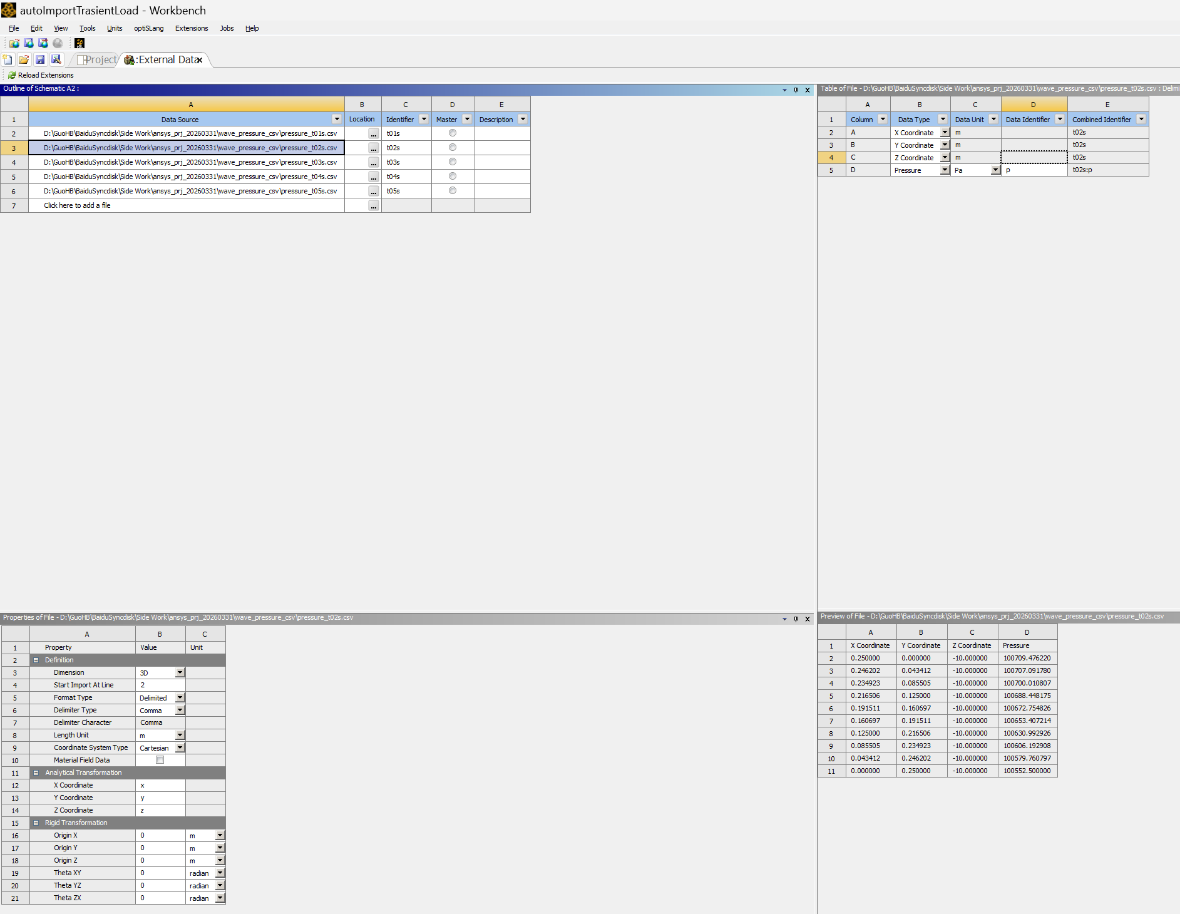
Task: Open the Units menu
Action: pos(115,28)
